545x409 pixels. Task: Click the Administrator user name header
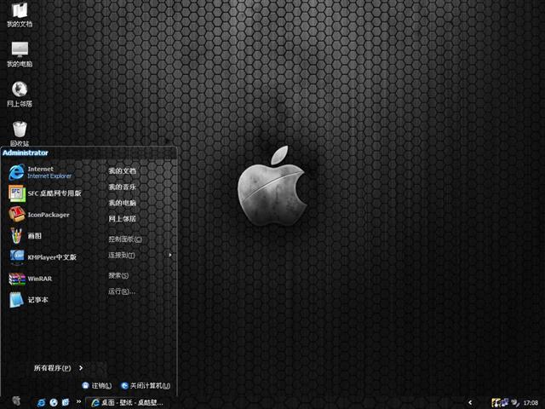25,153
